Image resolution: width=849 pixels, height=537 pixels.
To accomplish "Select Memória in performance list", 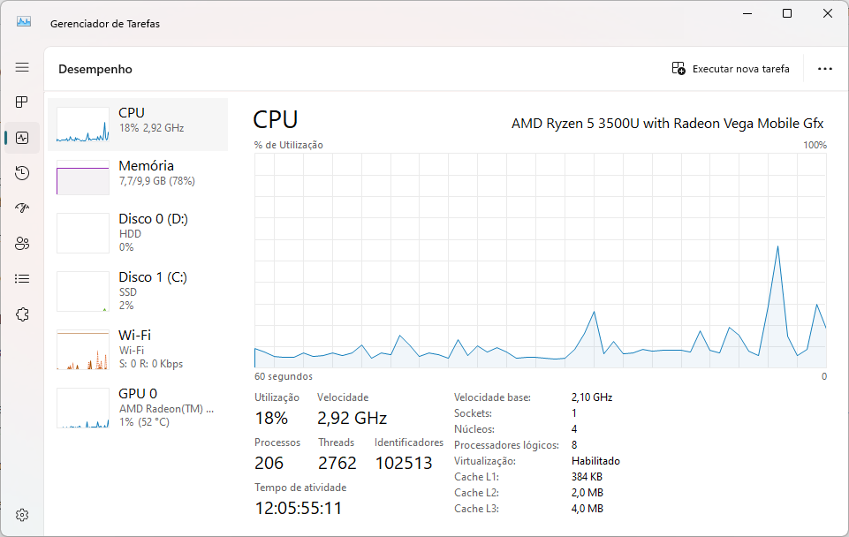I will coord(138,177).
